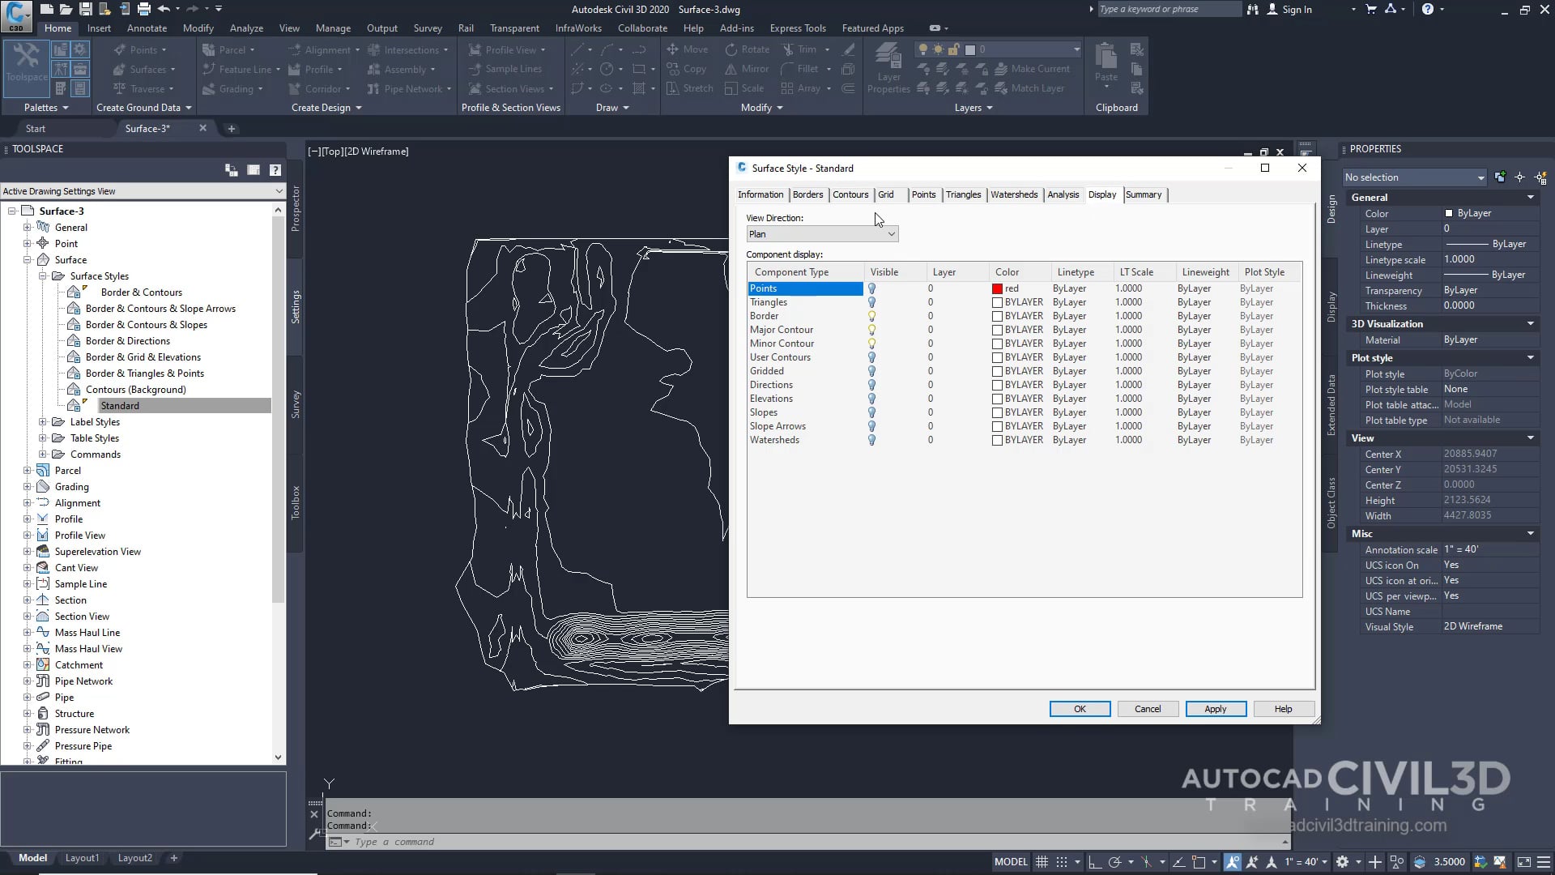Open Toolspace help question-mark icon

click(275, 170)
